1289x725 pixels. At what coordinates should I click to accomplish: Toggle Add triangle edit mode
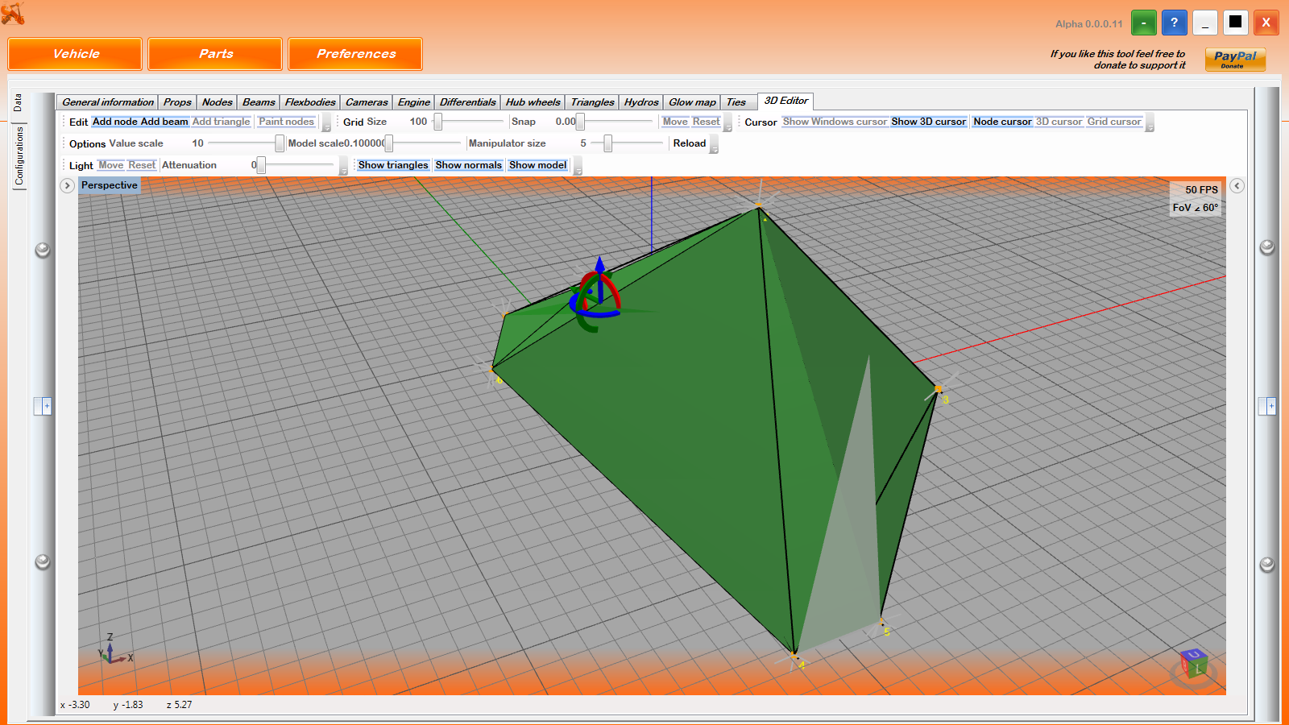coord(222,122)
